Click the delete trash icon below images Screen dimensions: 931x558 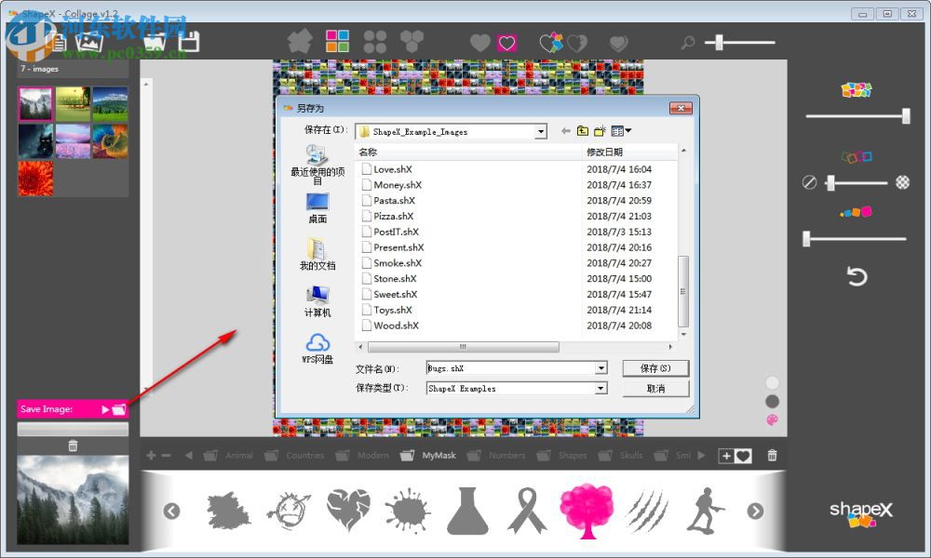73,445
